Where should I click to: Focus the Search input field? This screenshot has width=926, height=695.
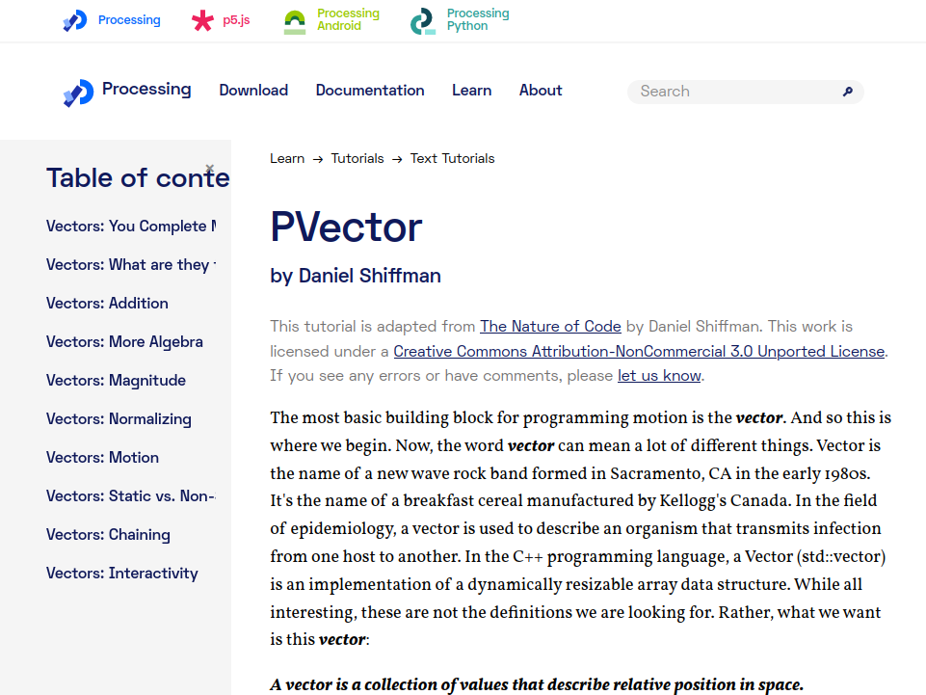click(x=732, y=92)
